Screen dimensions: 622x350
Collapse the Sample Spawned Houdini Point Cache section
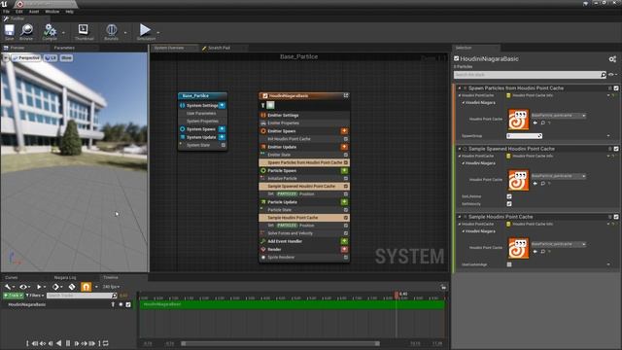(x=460, y=149)
